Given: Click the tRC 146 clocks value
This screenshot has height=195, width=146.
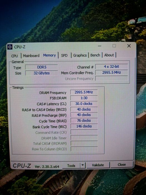Looking at the screenshot, I should tap(84, 126).
